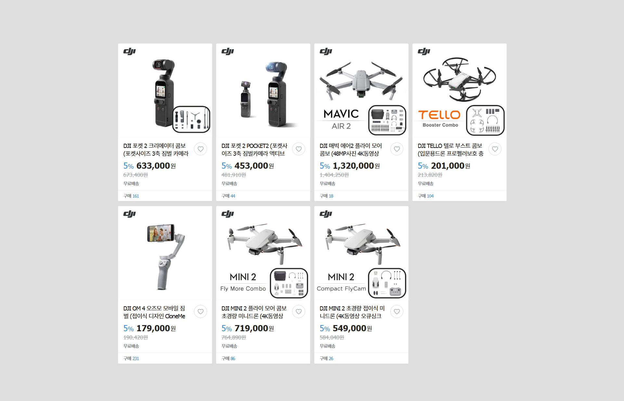624x401 pixels.
Task: Toggle heart on DJI 포켓 2 POCKET2 item
Action: pos(299,149)
